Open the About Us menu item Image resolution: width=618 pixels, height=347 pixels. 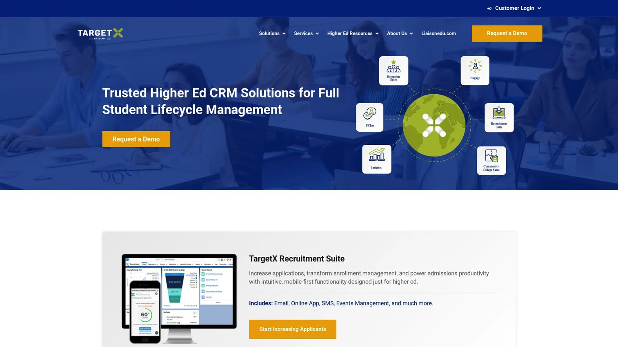(x=397, y=33)
